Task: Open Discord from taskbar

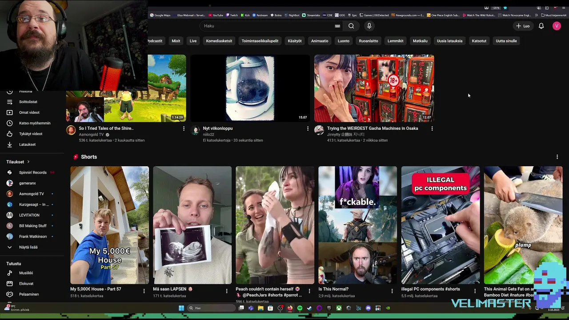Action: [368, 308]
